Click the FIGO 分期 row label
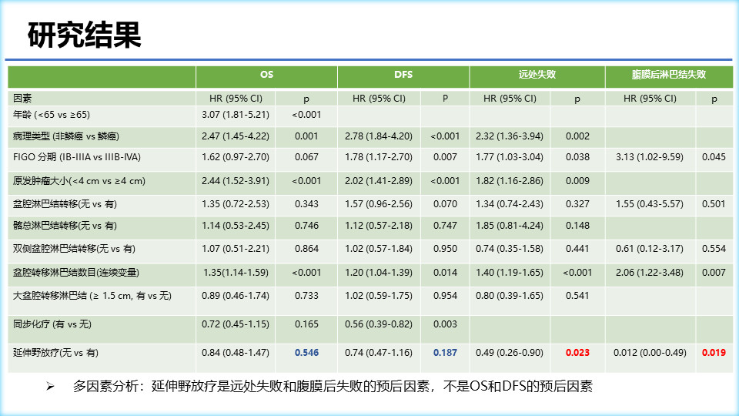The image size is (739, 416). pos(77,157)
